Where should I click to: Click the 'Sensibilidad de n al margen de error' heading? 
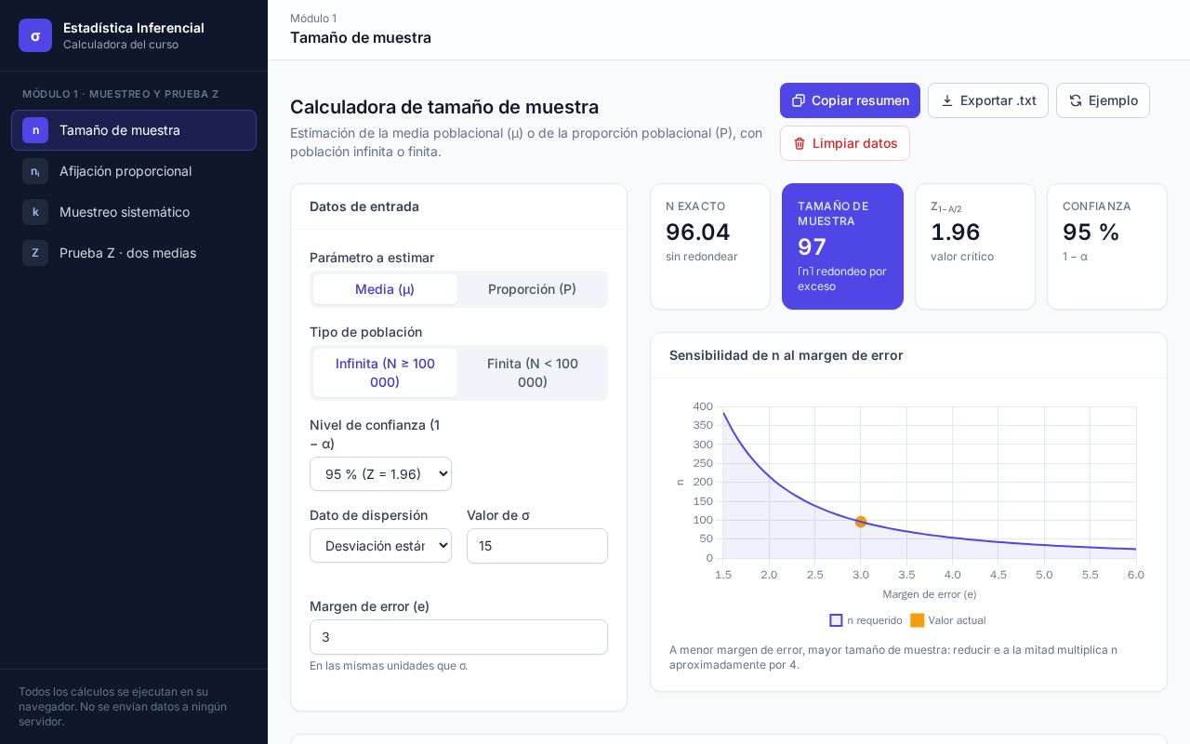coord(787,355)
